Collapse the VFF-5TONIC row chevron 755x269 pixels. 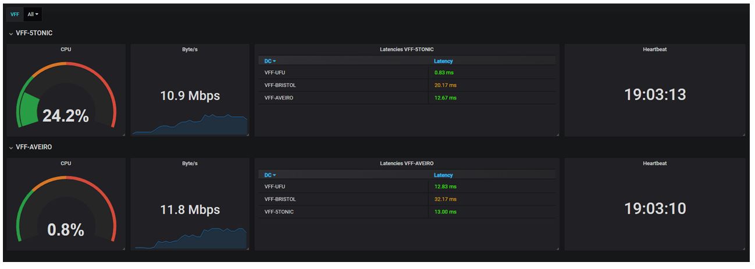[x=11, y=34]
